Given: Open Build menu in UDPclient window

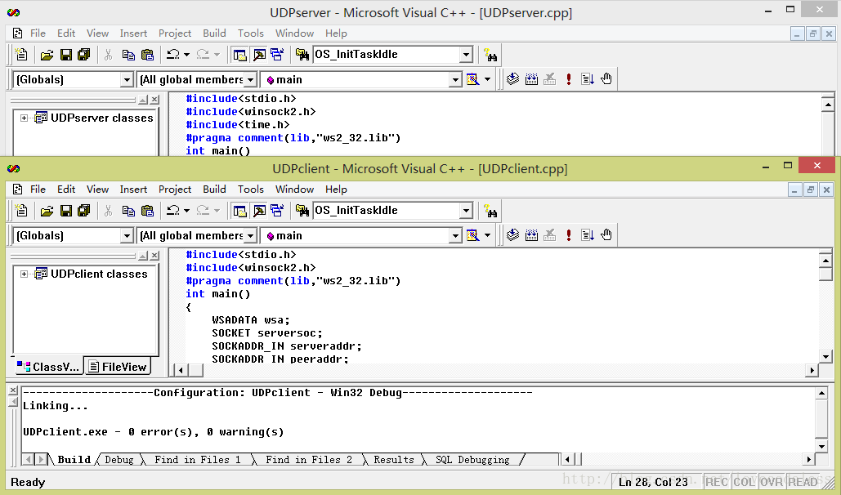Looking at the screenshot, I should [214, 190].
